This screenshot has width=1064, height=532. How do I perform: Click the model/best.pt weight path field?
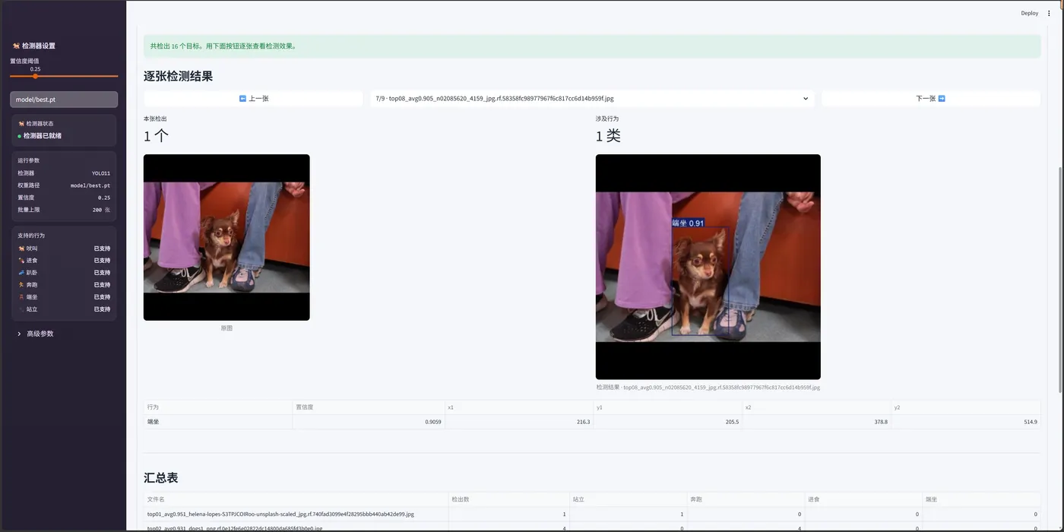(x=64, y=100)
